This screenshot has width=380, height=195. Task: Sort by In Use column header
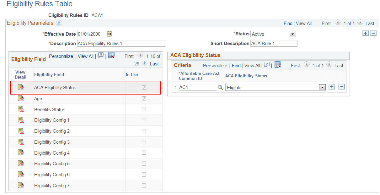pos(132,74)
